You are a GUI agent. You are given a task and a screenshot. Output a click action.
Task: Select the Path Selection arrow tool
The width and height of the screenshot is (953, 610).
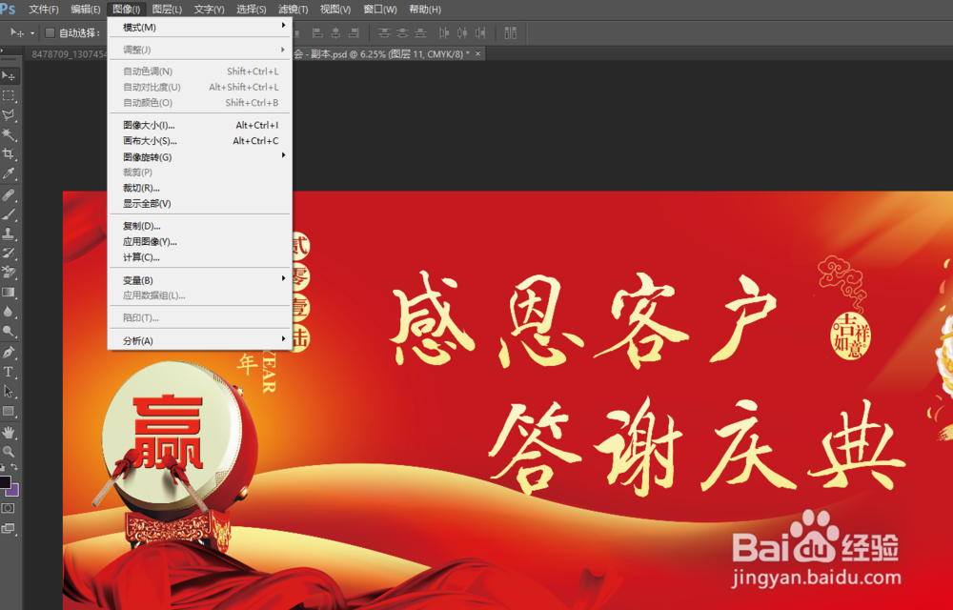[9, 392]
